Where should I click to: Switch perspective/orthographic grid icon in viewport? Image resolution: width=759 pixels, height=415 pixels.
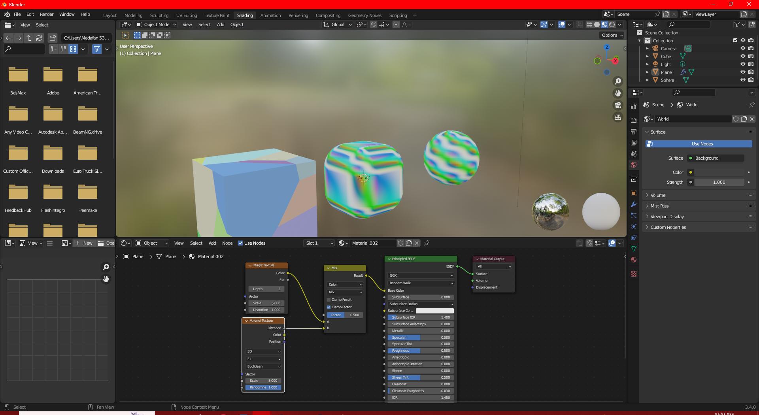(617, 117)
